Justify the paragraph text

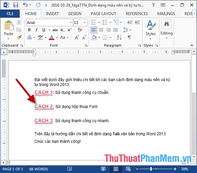[x=116, y=30]
